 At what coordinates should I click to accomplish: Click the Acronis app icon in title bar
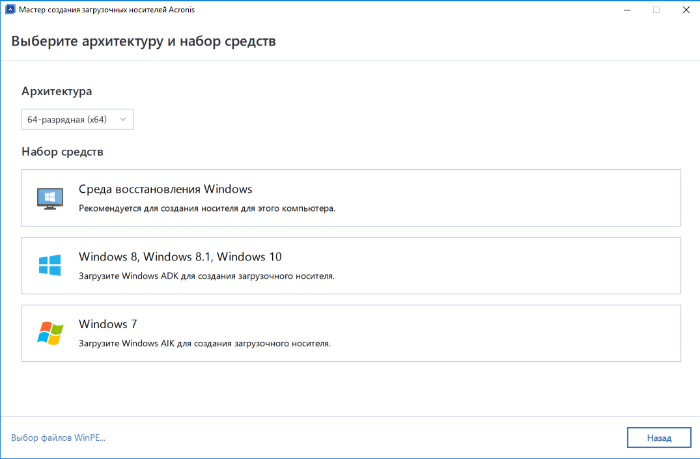(10, 9)
